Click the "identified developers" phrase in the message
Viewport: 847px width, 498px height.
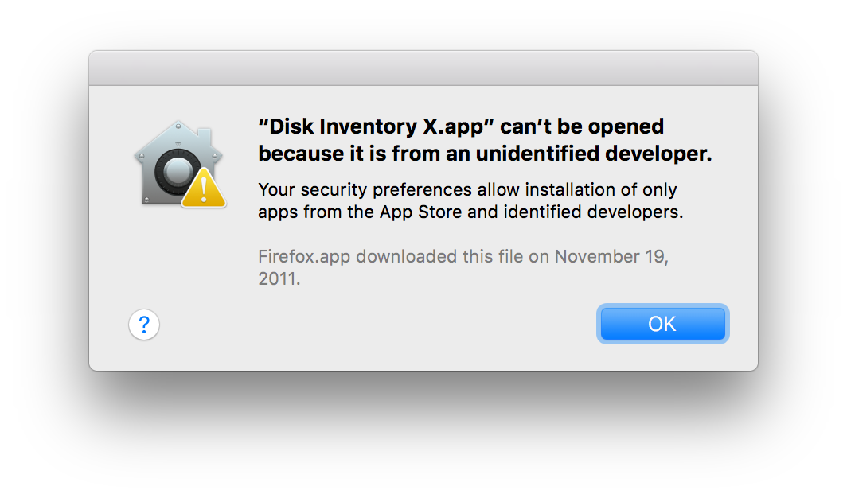point(593,212)
